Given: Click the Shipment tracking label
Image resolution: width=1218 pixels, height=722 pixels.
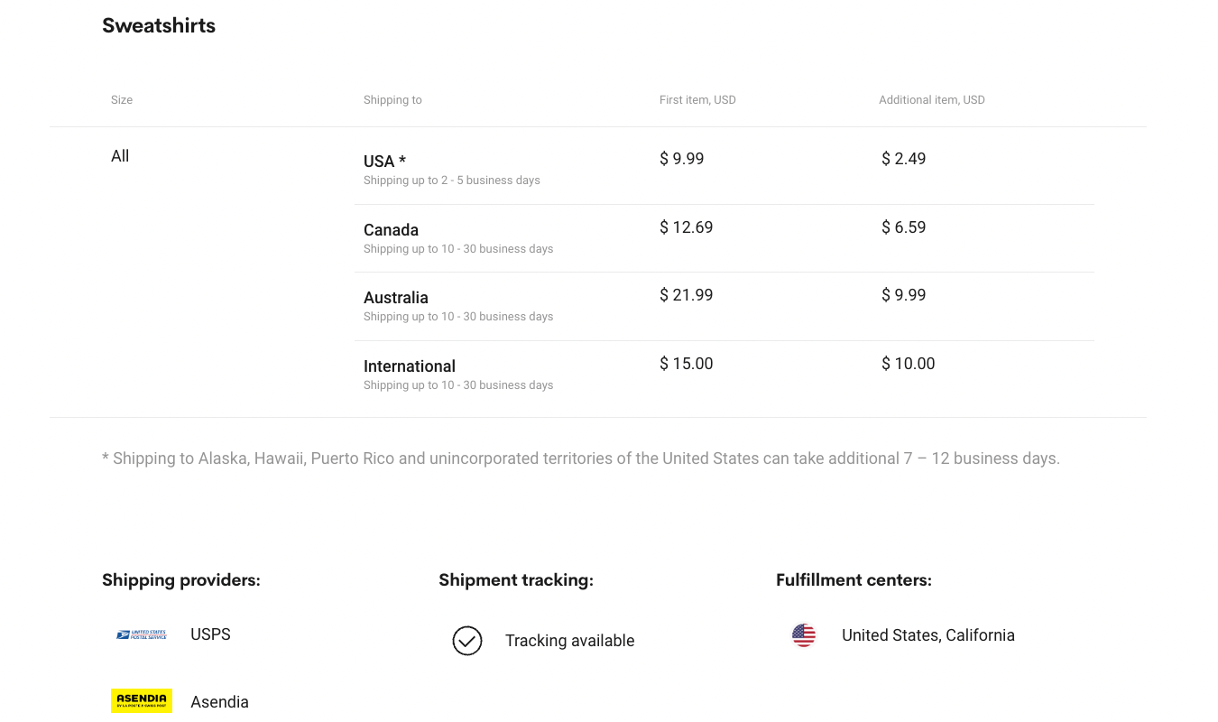Looking at the screenshot, I should tap(515, 579).
